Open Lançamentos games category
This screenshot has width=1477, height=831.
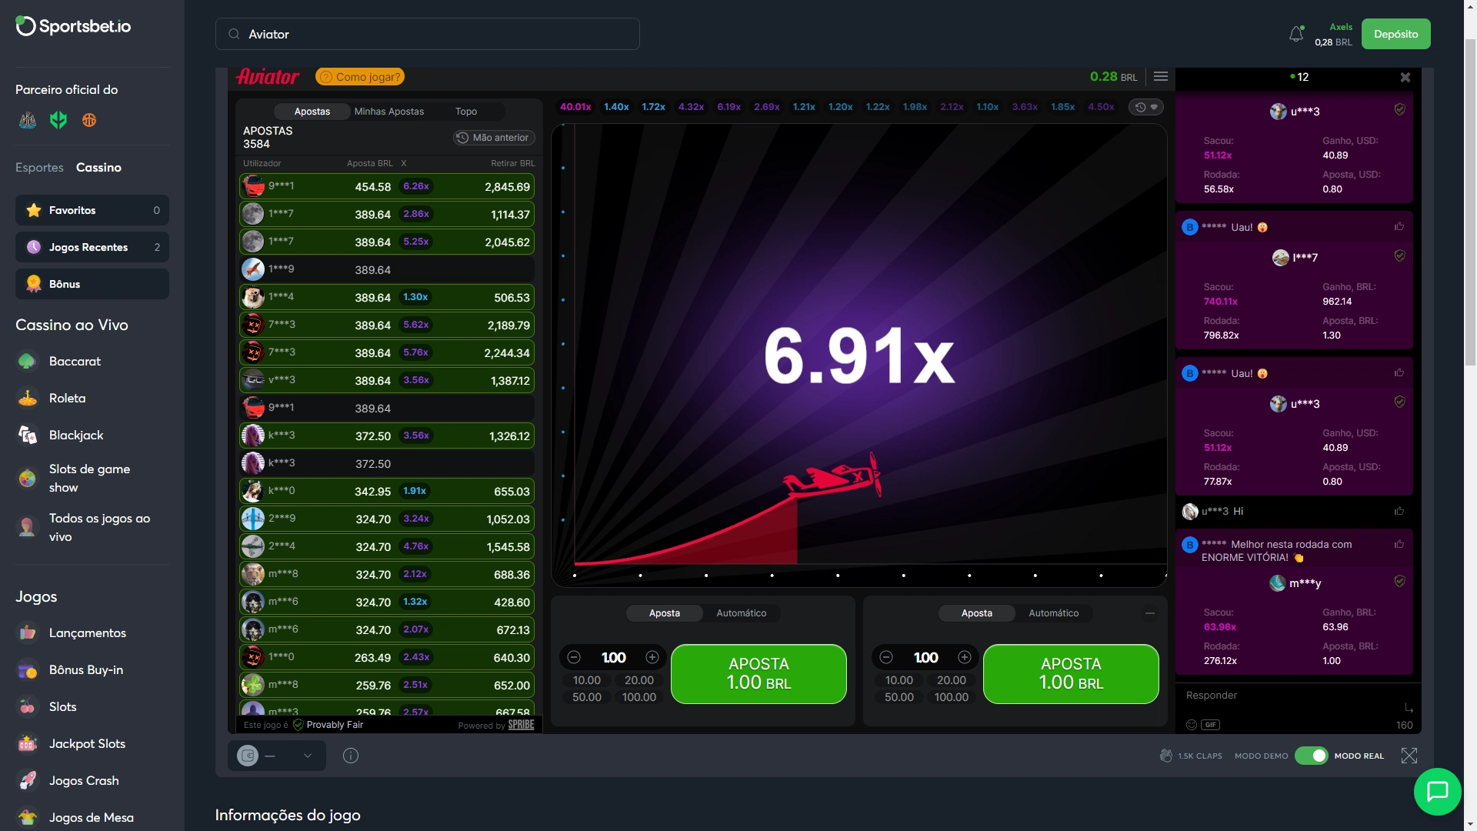(x=87, y=632)
